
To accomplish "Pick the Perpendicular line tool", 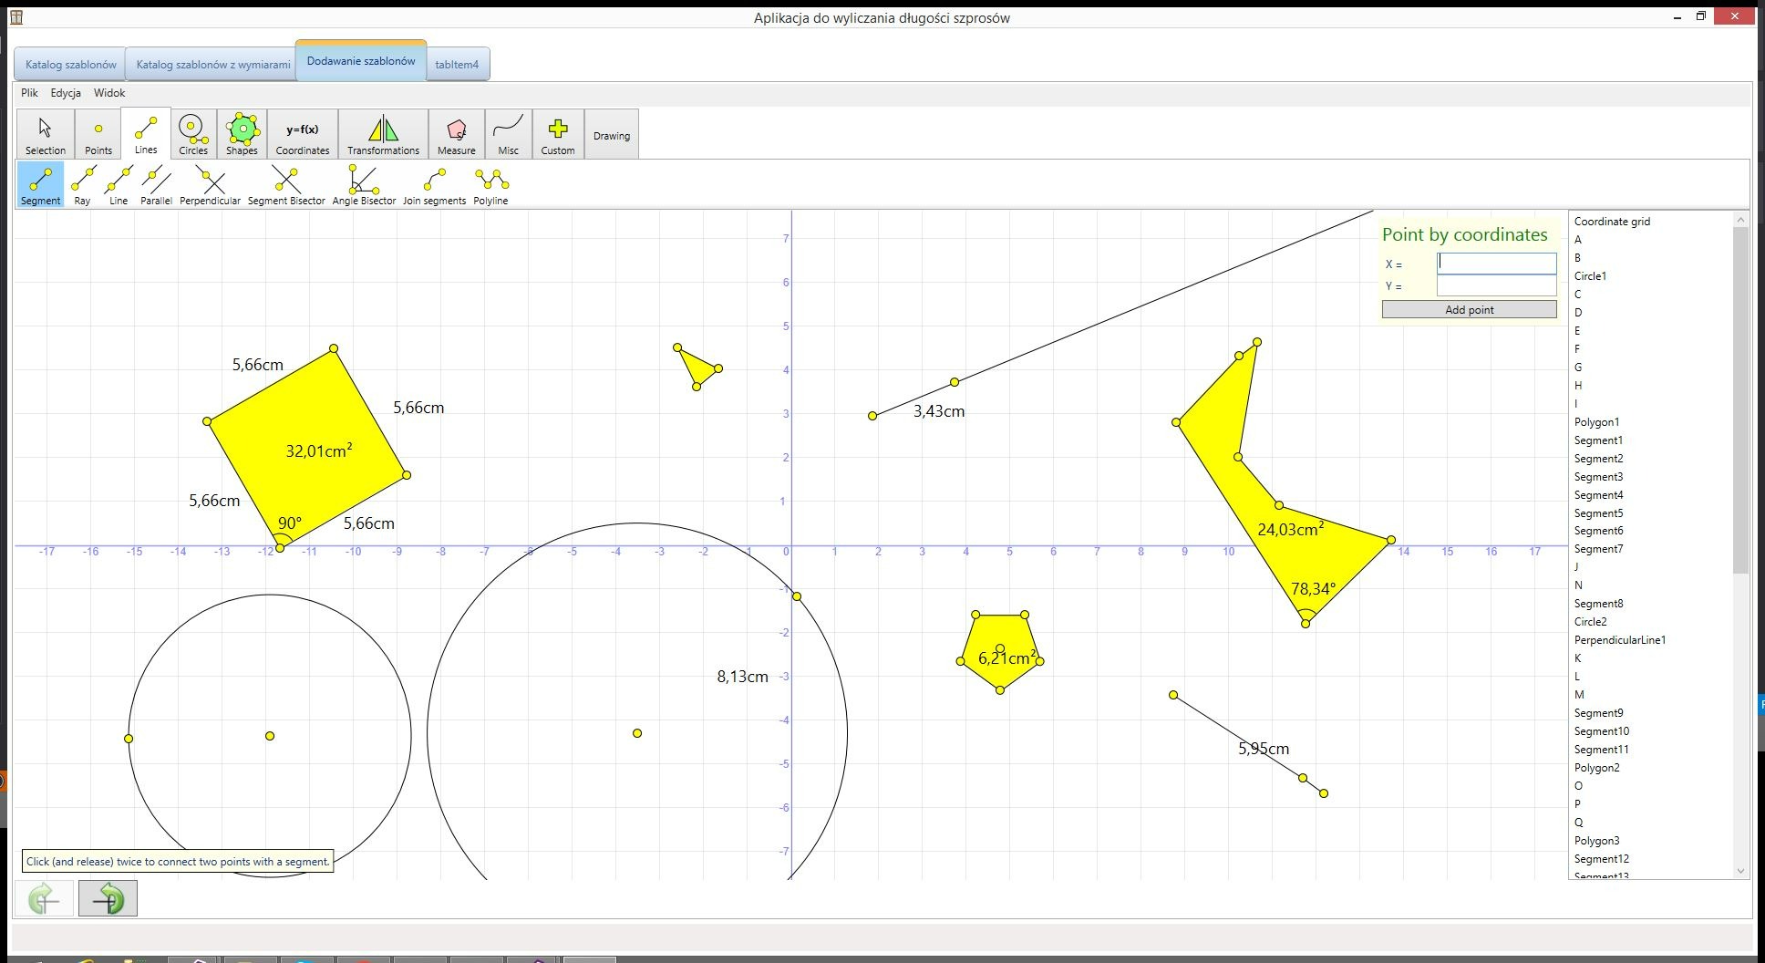I will click(211, 185).
